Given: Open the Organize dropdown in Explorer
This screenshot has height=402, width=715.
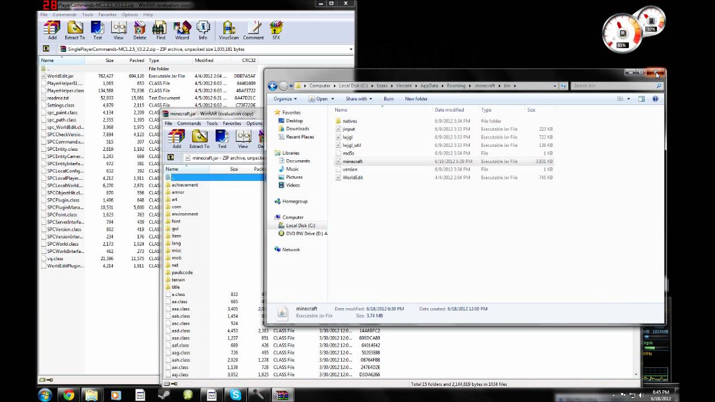Looking at the screenshot, I should 285,99.
